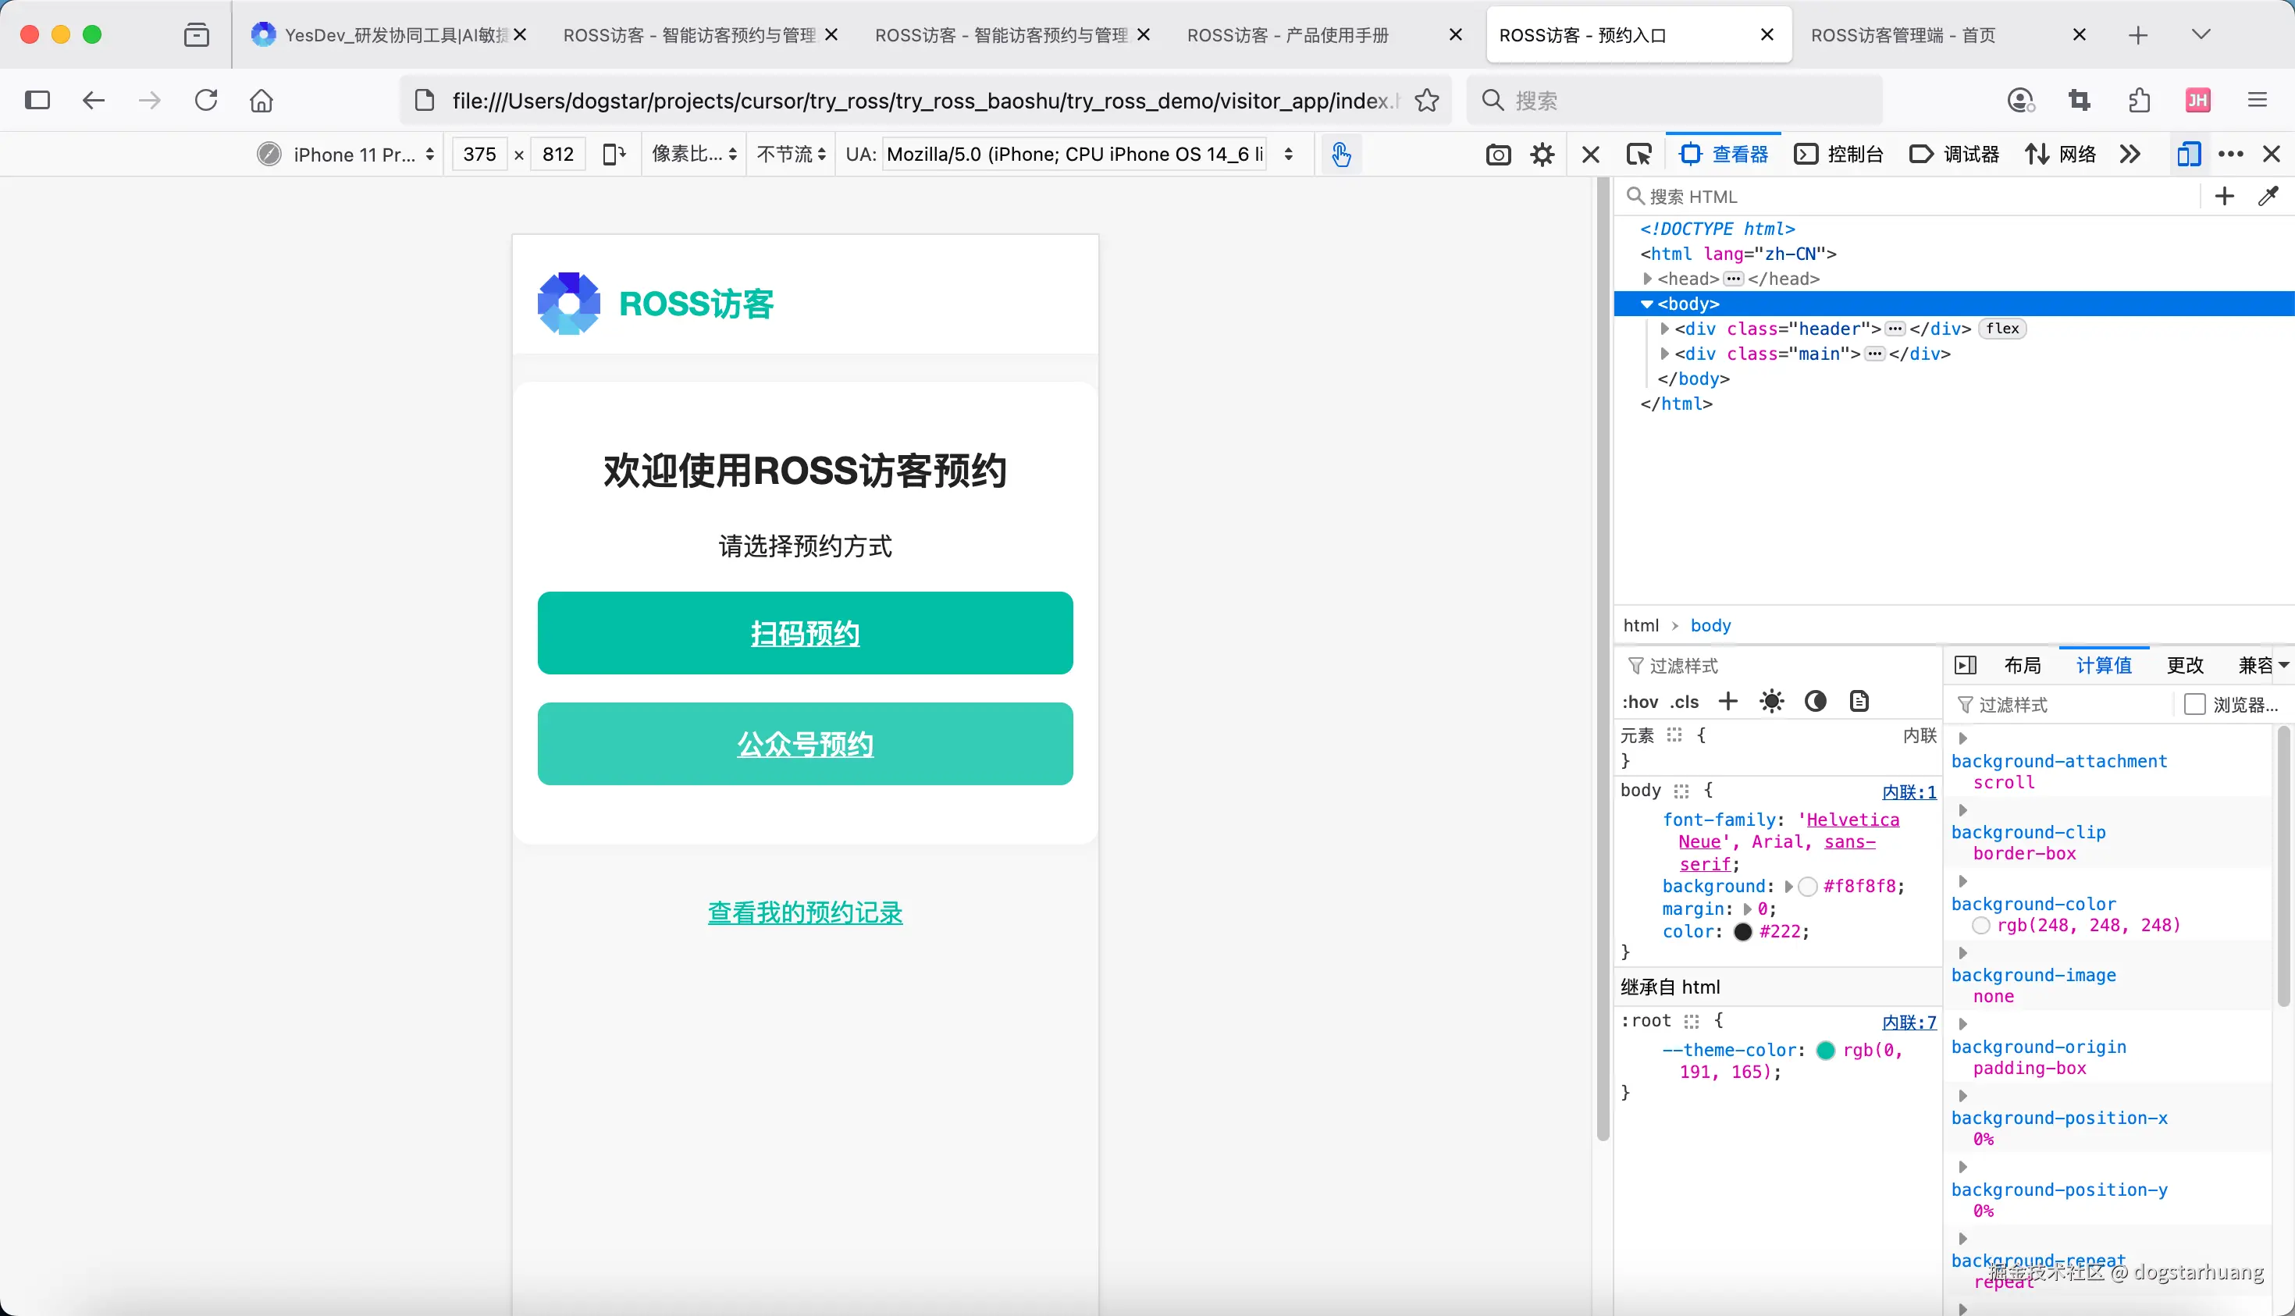Rotate the viewport orientation
The image size is (2295, 1316).
coord(614,155)
